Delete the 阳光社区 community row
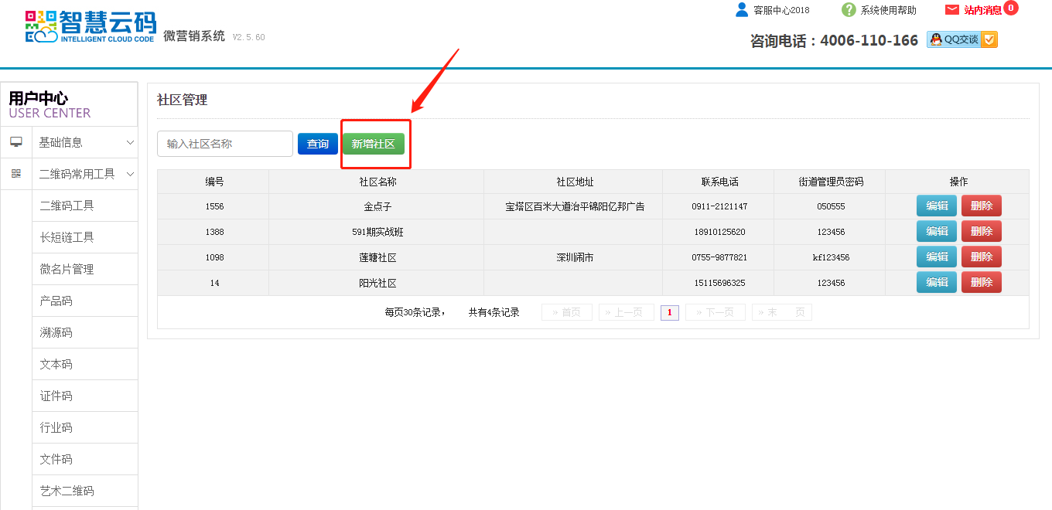 coord(981,283)
